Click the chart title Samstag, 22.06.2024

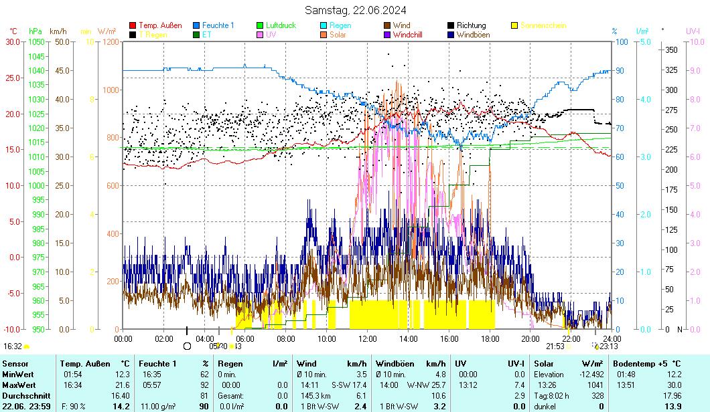pyautogui.click(x=355, y=10)
